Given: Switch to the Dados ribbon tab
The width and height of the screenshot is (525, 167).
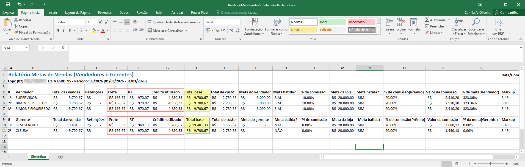Looking at the screenshot, I should pos(124,13).
